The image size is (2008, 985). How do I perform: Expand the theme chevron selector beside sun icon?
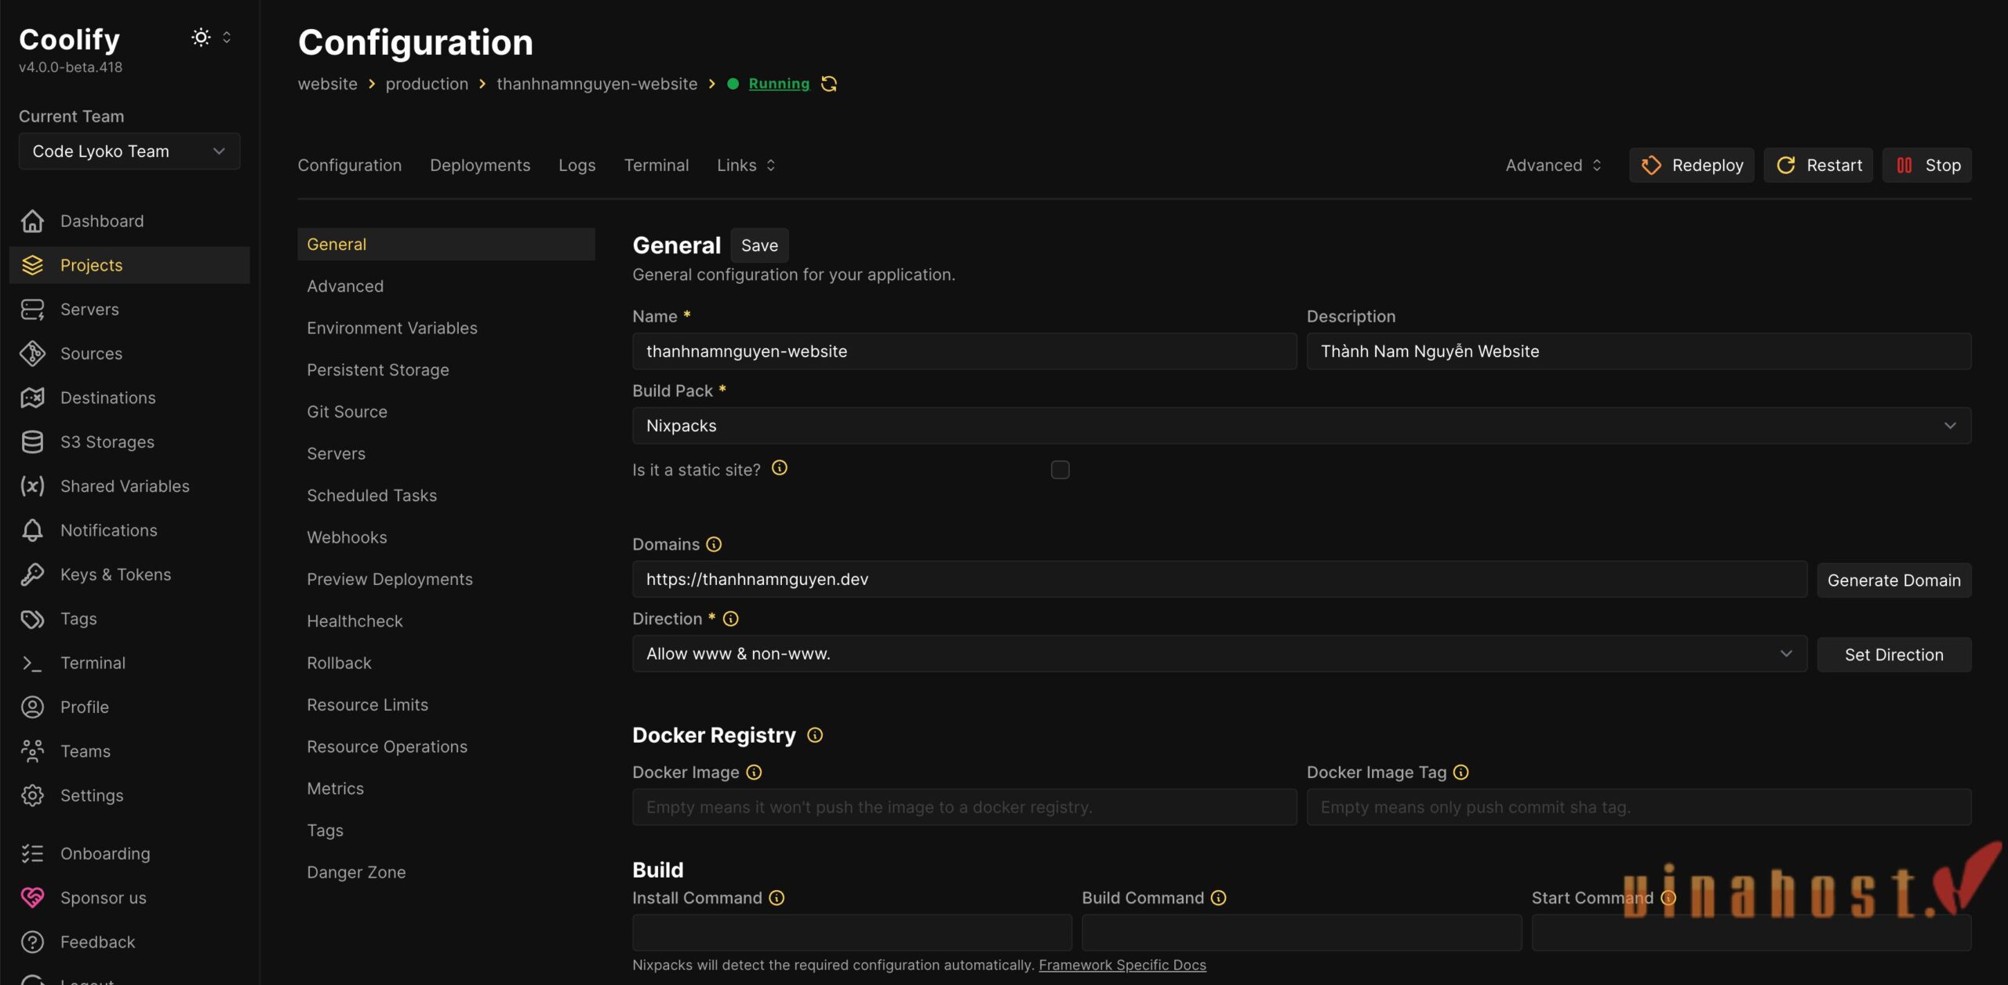(227, 37)
